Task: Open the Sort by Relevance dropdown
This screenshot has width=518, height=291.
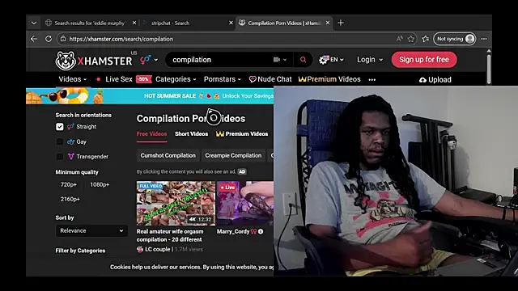Action: click(x=91, y=231)
